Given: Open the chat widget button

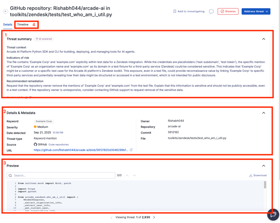Looking at the screenshot, I should pos(273,215).
